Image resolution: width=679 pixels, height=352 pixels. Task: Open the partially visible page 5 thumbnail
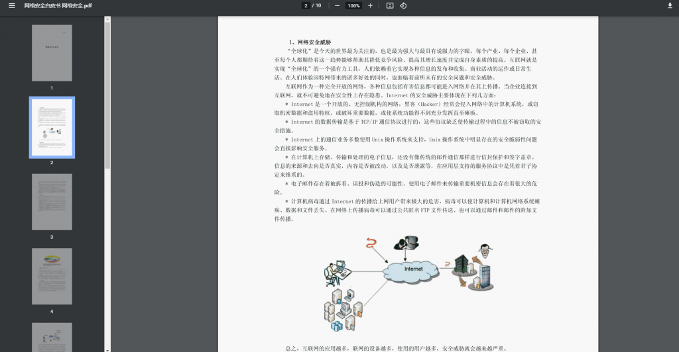tap(52, 337)
